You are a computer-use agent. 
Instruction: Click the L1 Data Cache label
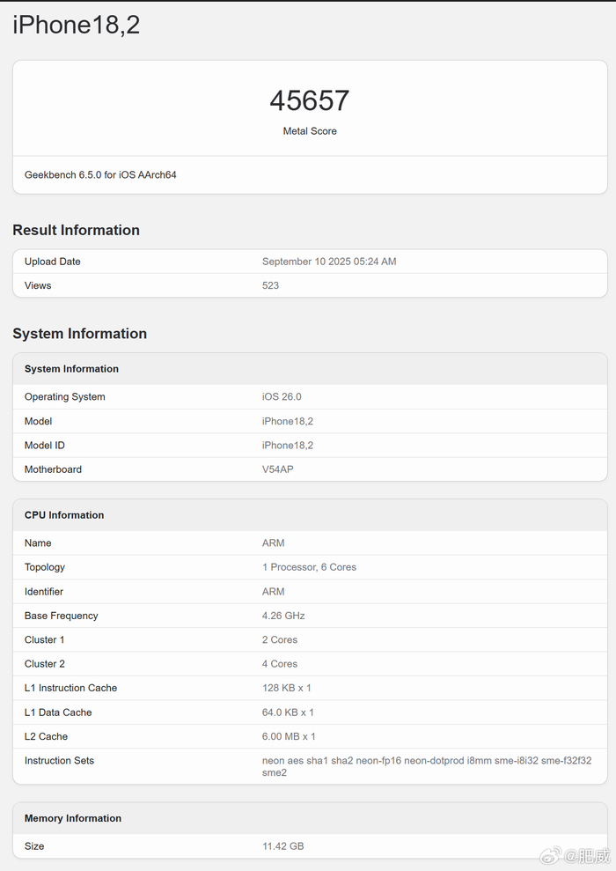(58, 712)
